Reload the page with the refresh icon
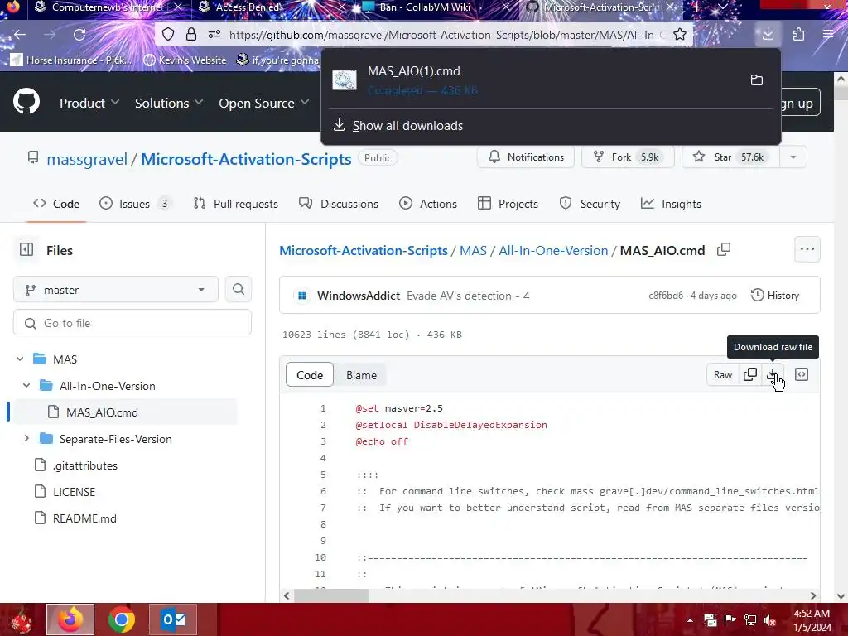Image resolution: width=848 pixels, height=636 pixels. (x=79, y=35)
